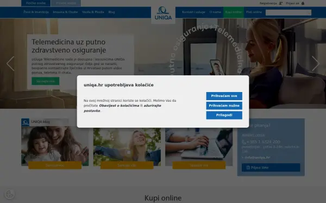Open Vozila & Plovila menu
Viewport: 326px width, 203px height.
pyautogui.click(x=93, y=12)
